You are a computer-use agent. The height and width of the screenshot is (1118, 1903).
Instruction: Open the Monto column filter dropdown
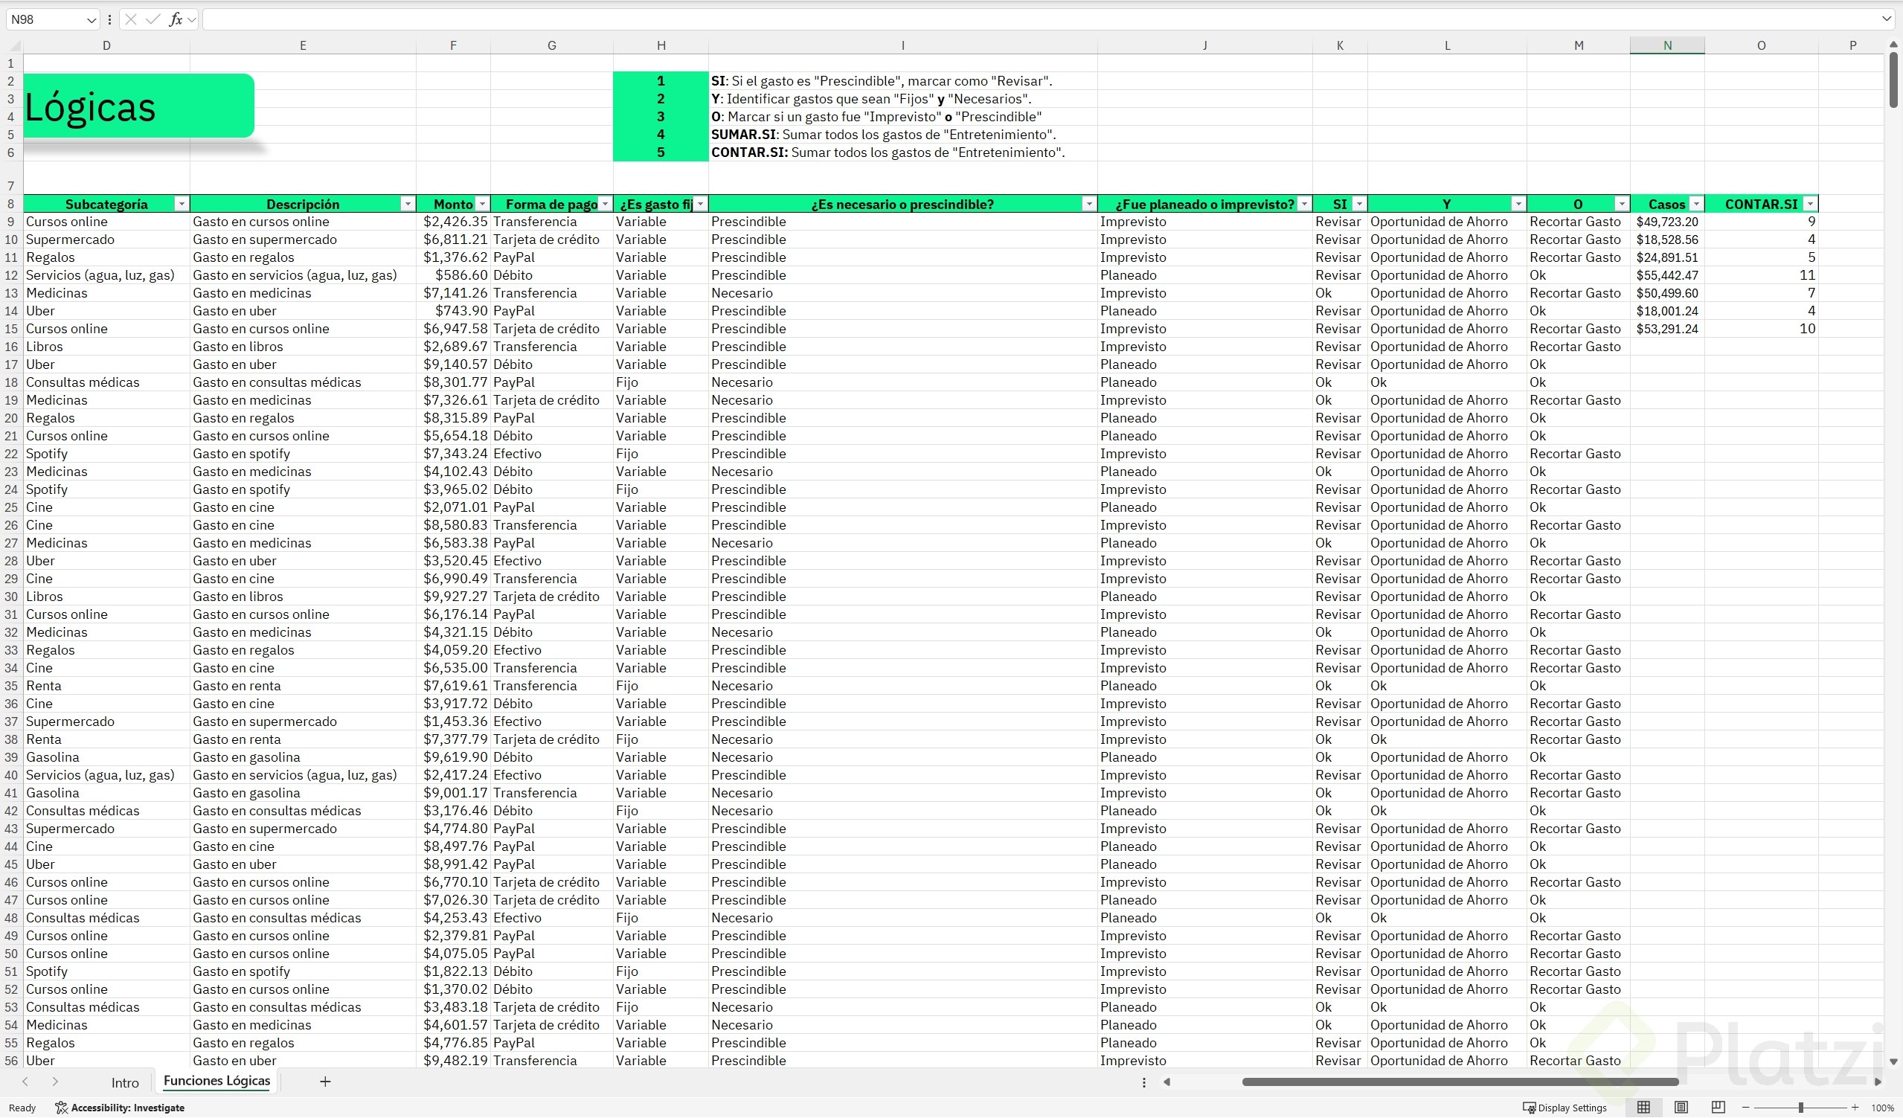coord(483,204)
